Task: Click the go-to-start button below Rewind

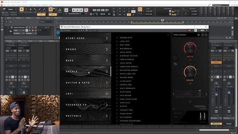Action: tap(66, 14)
